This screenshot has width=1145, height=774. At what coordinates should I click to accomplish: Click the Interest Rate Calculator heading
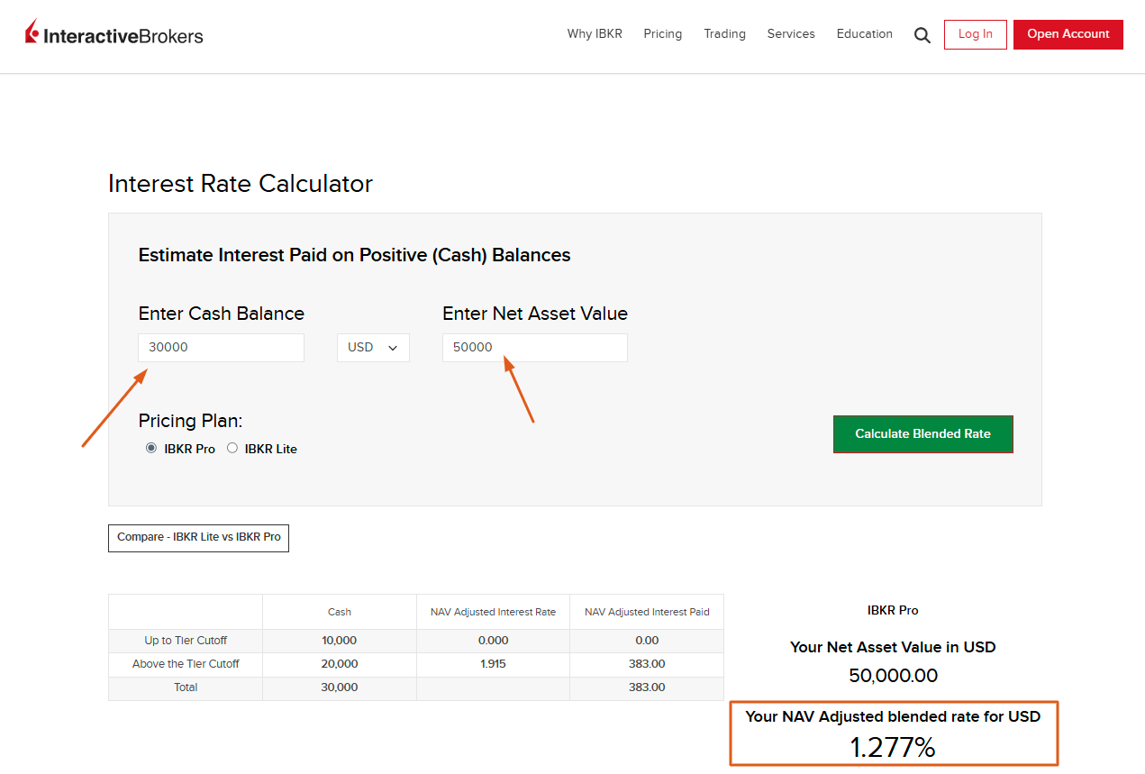(241, 184)
